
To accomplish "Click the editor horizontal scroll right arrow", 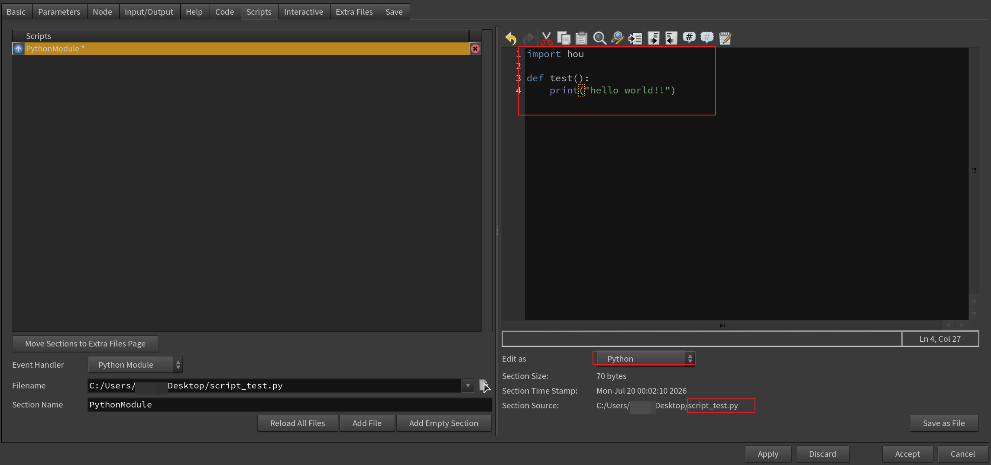I will tap(962, 325).
